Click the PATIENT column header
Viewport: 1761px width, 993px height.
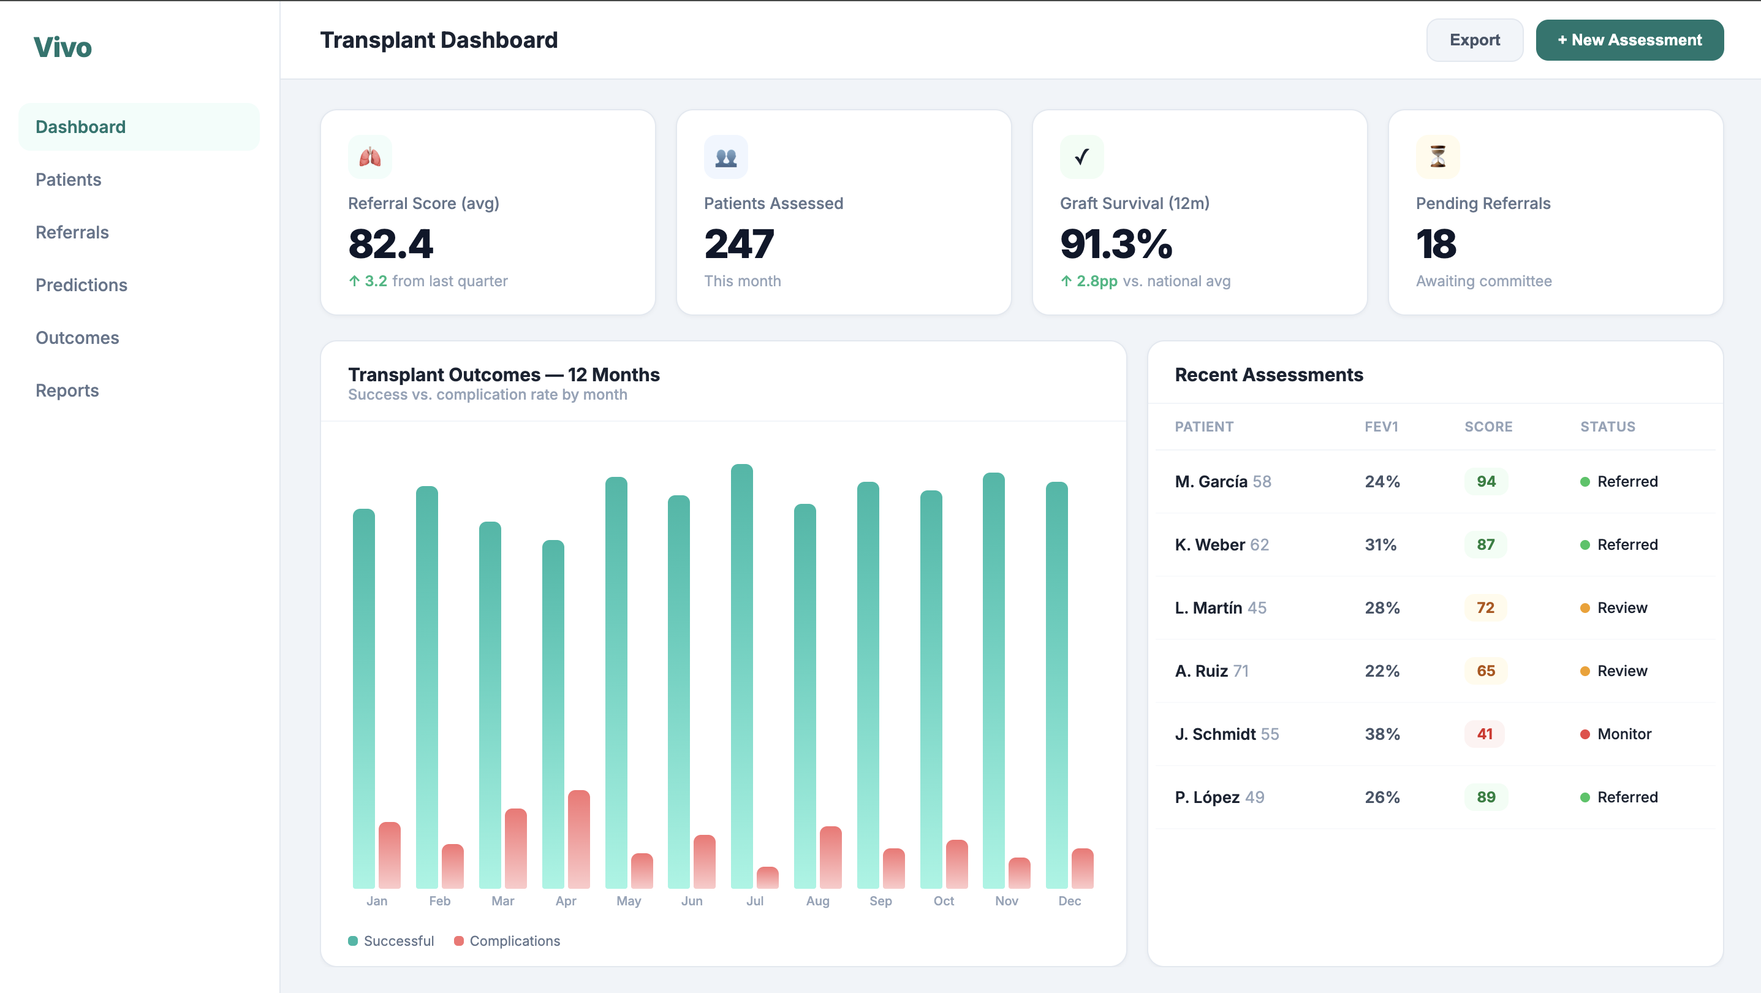[1205, 427]
